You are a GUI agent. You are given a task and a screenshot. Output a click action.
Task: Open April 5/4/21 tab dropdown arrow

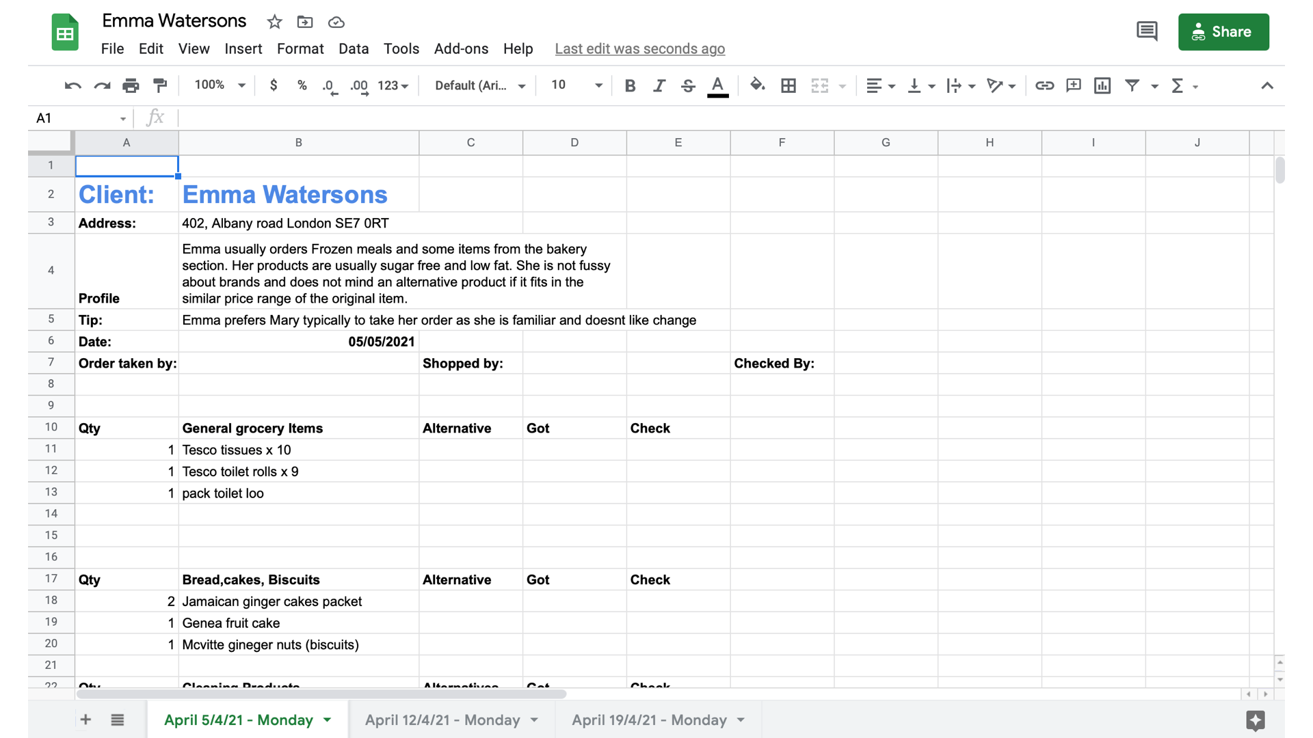(328, 720)
